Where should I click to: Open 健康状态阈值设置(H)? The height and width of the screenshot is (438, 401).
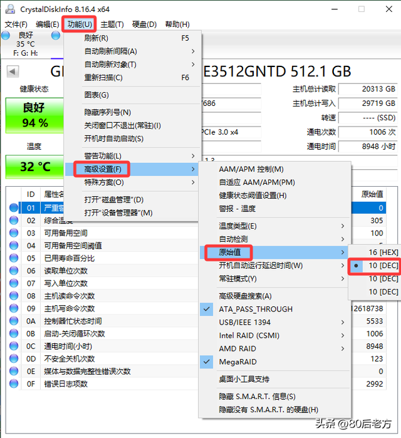pos(275,196)
